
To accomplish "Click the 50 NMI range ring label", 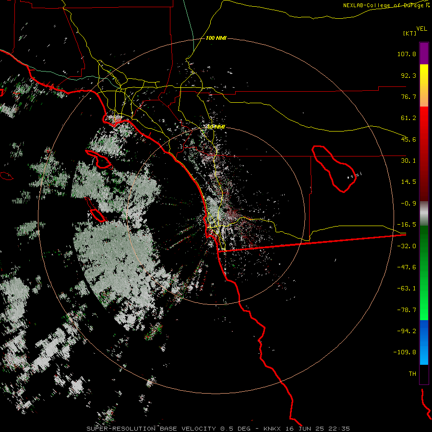I will tap(216, 127).
